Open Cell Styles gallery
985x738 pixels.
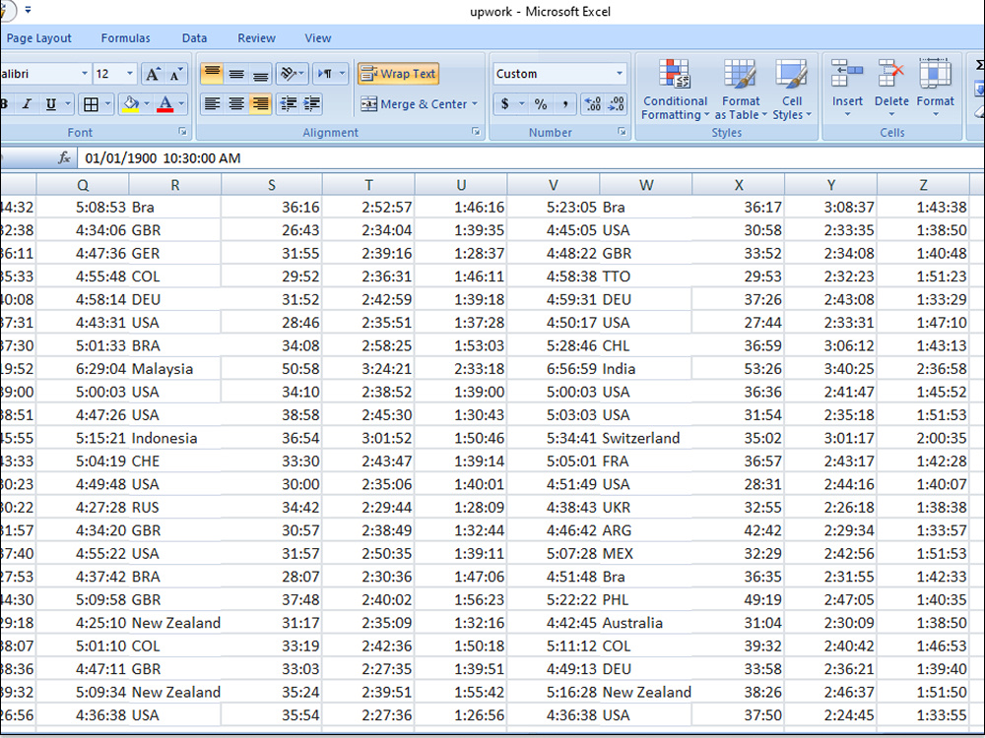pos(792,90)
